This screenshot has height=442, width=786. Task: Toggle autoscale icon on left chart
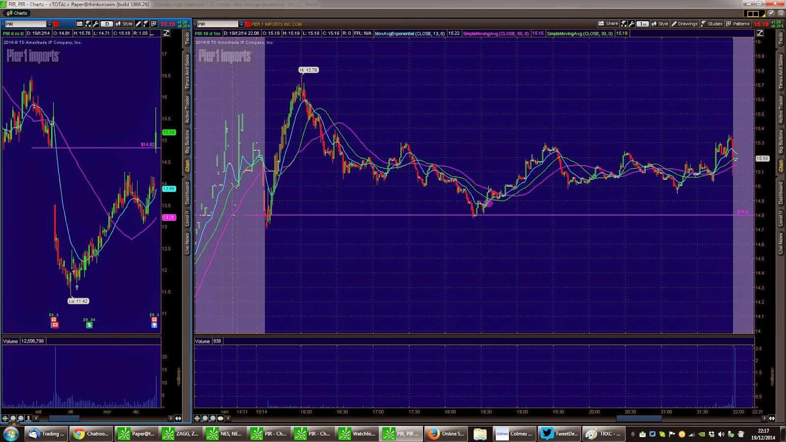(x=167, y=33)
